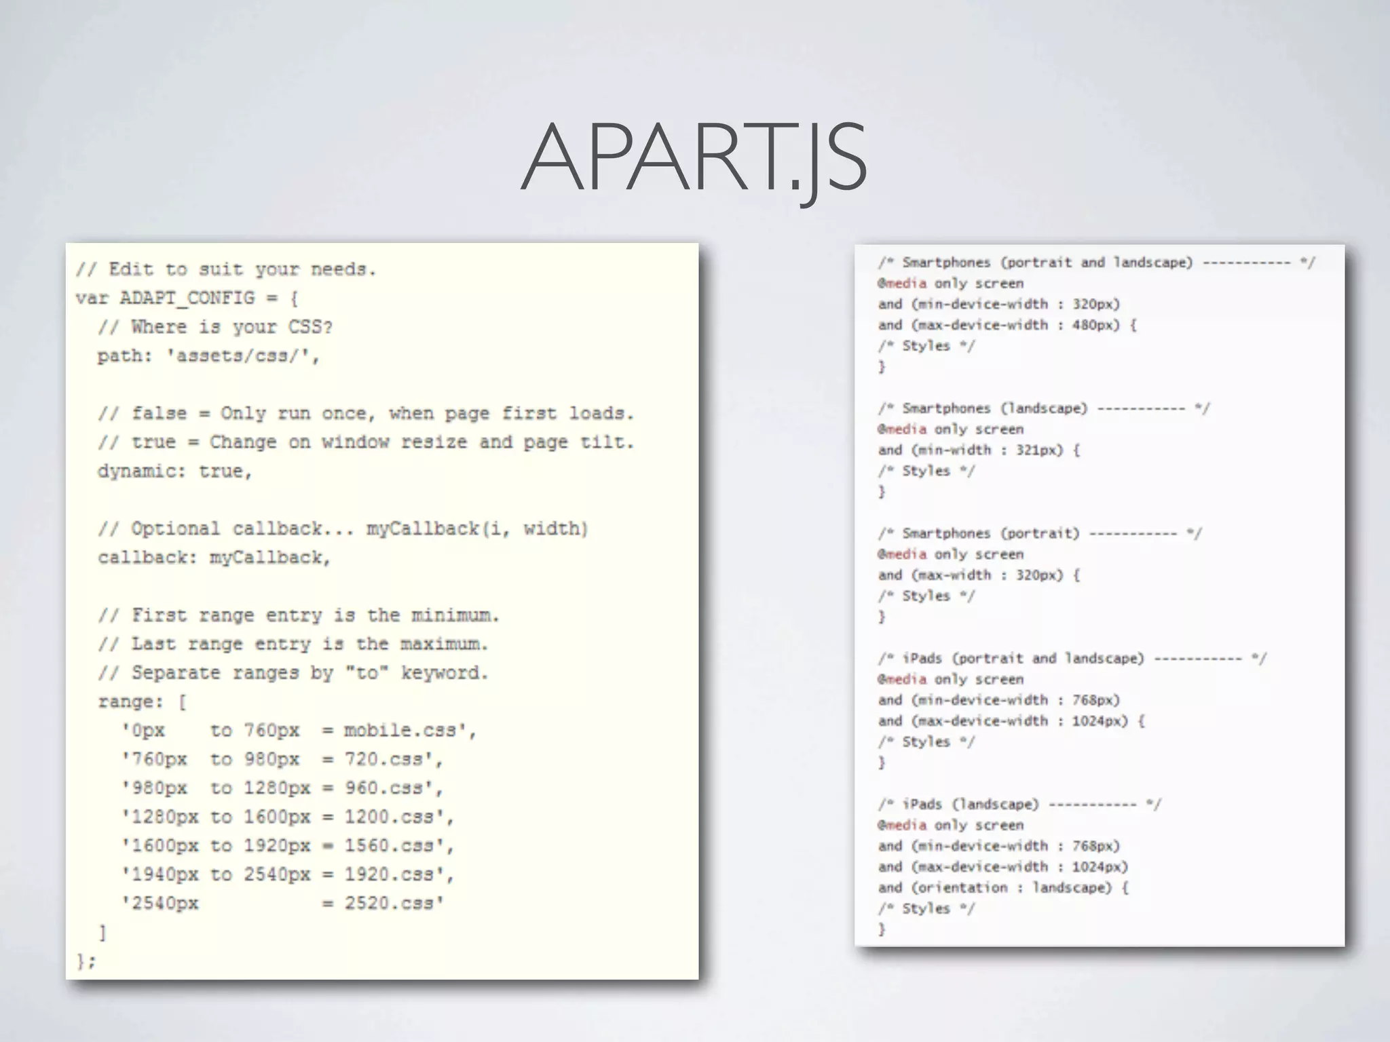This screenshot has height=1042, width=1390.
Task: Click the range entry for 720.css
Action: 282,760
